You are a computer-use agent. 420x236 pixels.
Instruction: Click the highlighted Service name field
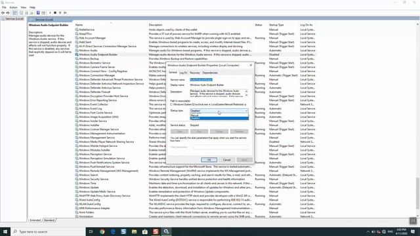201,79
